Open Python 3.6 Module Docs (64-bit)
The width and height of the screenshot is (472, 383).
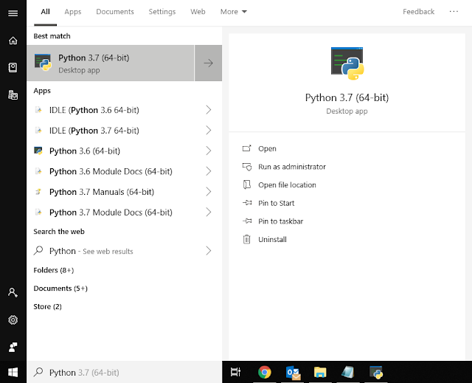[x=125, y=171]
